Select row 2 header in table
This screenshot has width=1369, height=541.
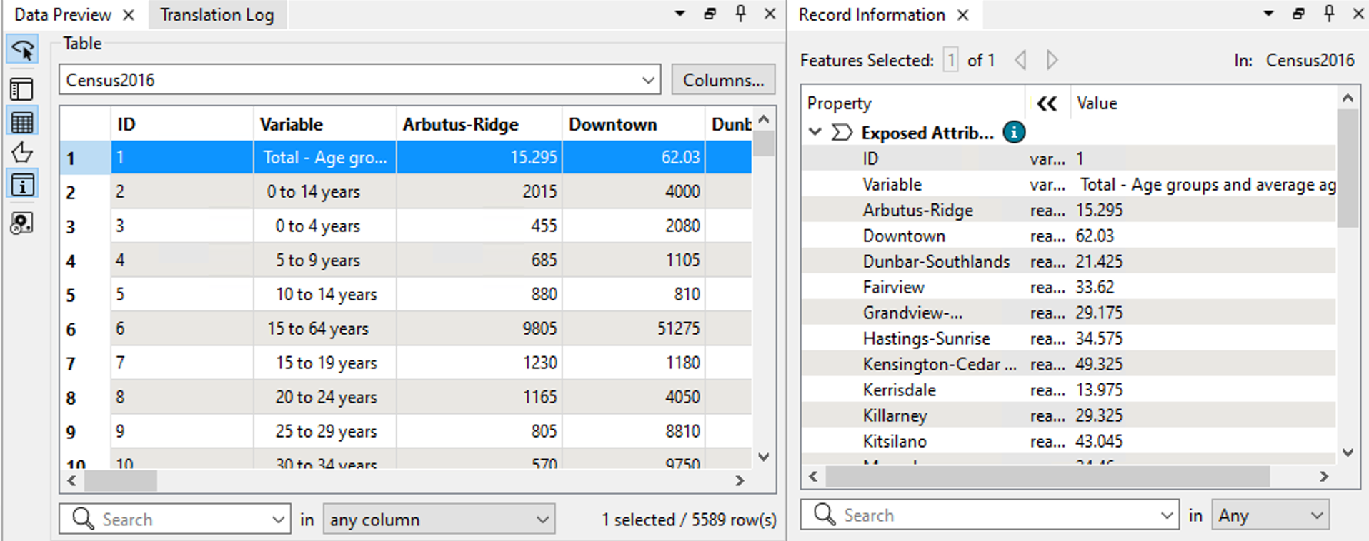pyautogui.click(x=85, y=192)
